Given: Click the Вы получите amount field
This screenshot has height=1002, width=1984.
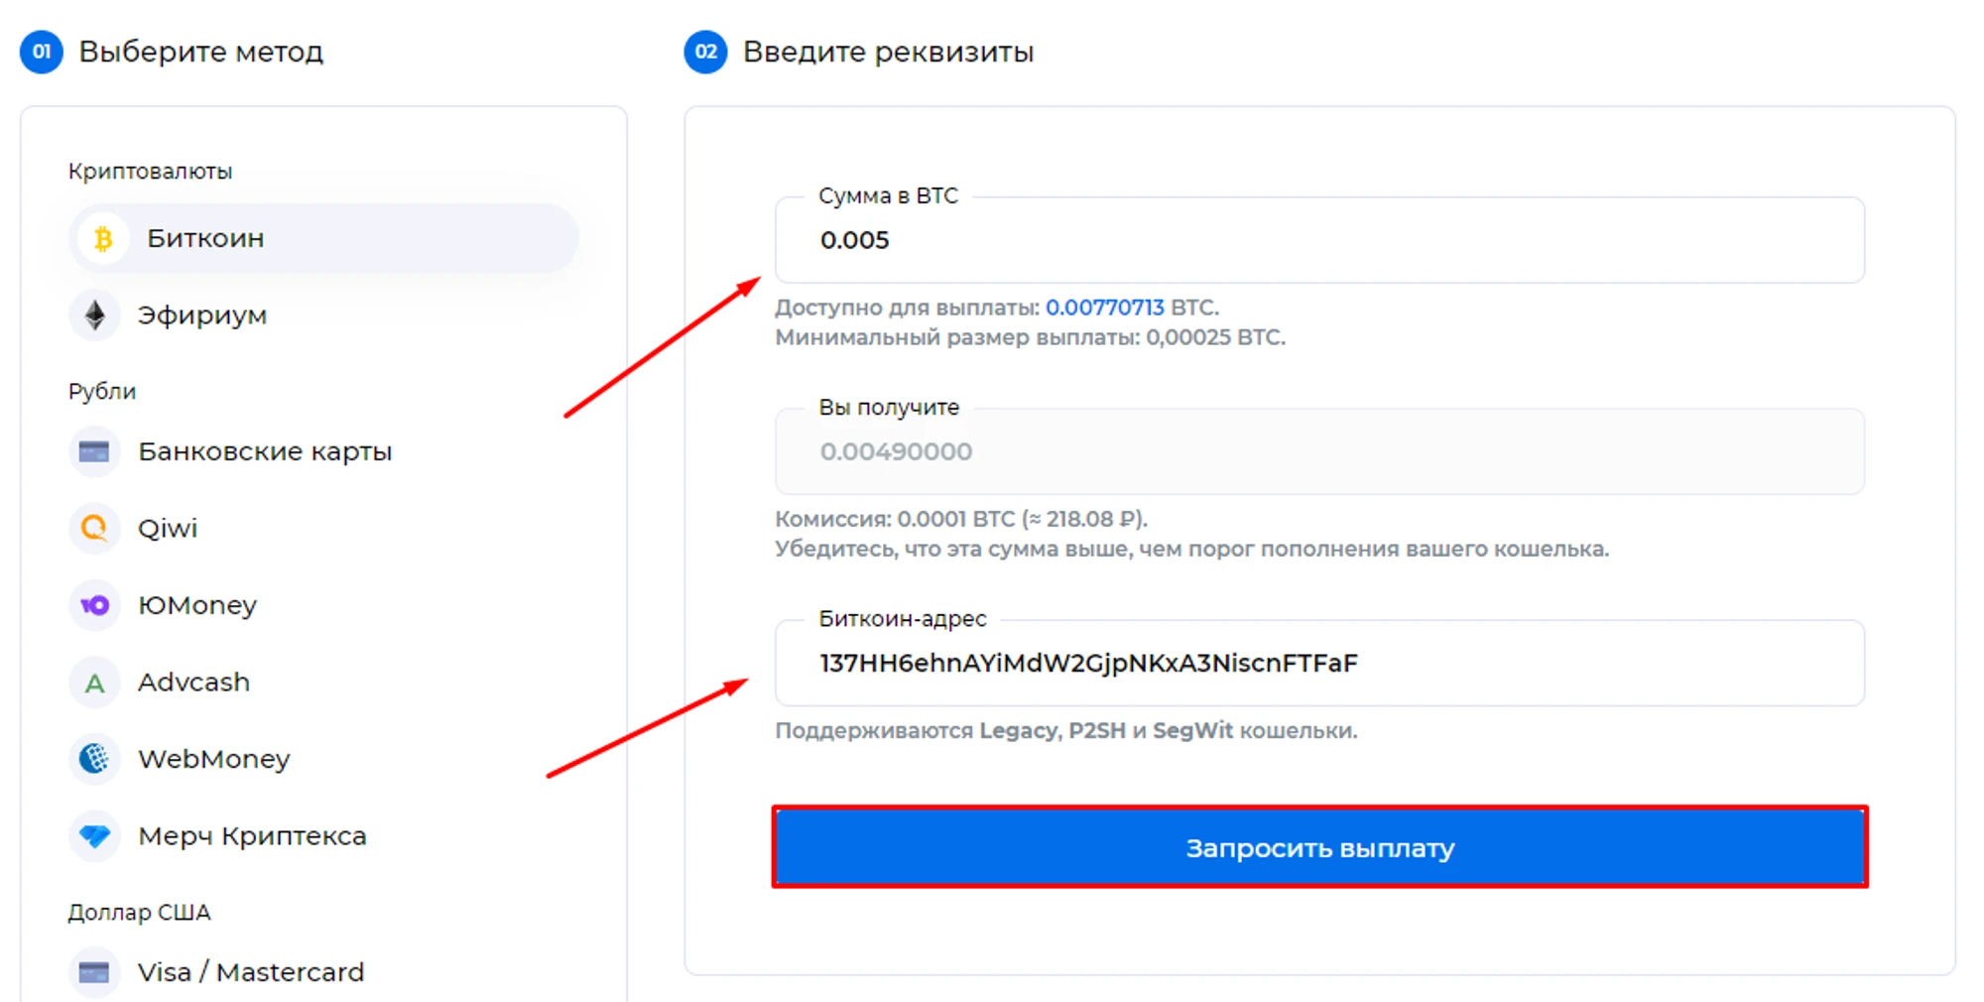Looking at the screenshot, I should click(1319, 452).
